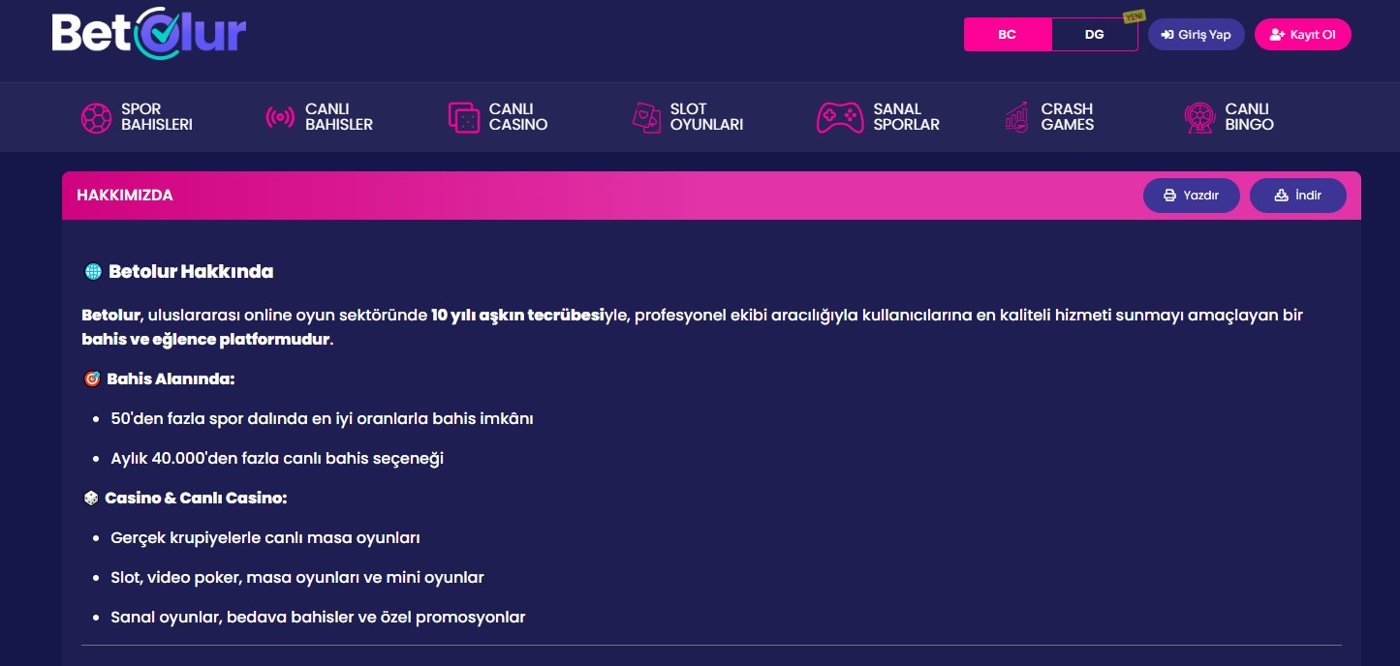Open the Slot Oyunları section
The height and width of the screenshot is (666, 1400).
point(688,117)
